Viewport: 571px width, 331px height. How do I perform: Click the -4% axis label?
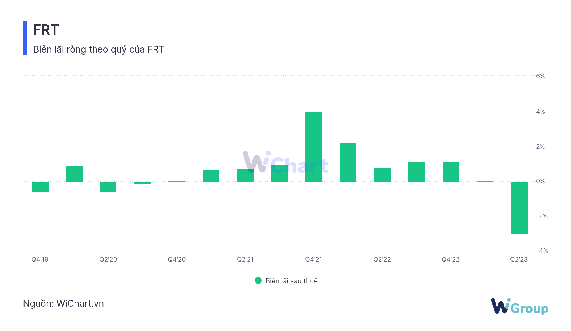(542, 251)
